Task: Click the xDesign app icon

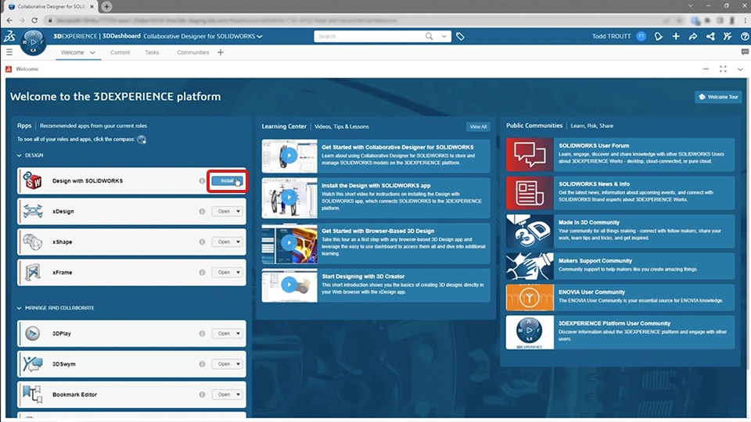Action: tap(33, 211)
